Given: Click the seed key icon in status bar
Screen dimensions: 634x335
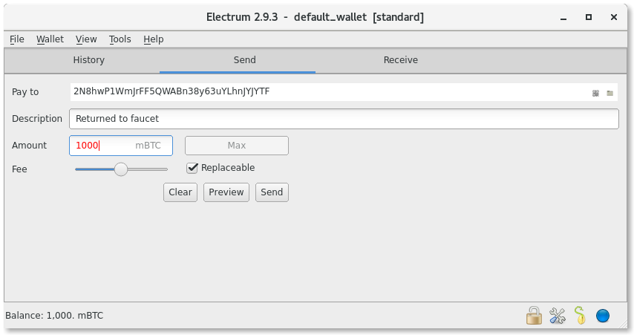Looking at the screenshot, I should coord(580,315).
